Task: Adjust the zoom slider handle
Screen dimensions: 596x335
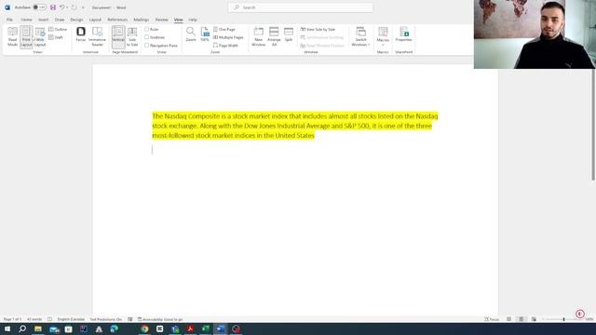Action: click(563, 319)
